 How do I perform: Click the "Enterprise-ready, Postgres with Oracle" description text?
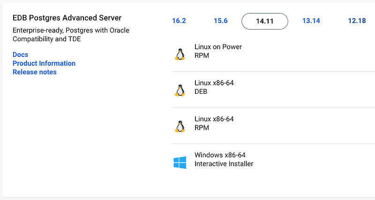71,31
